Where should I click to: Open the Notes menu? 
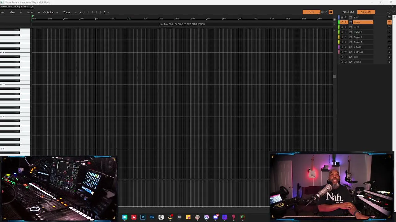(x=30, y=12)
